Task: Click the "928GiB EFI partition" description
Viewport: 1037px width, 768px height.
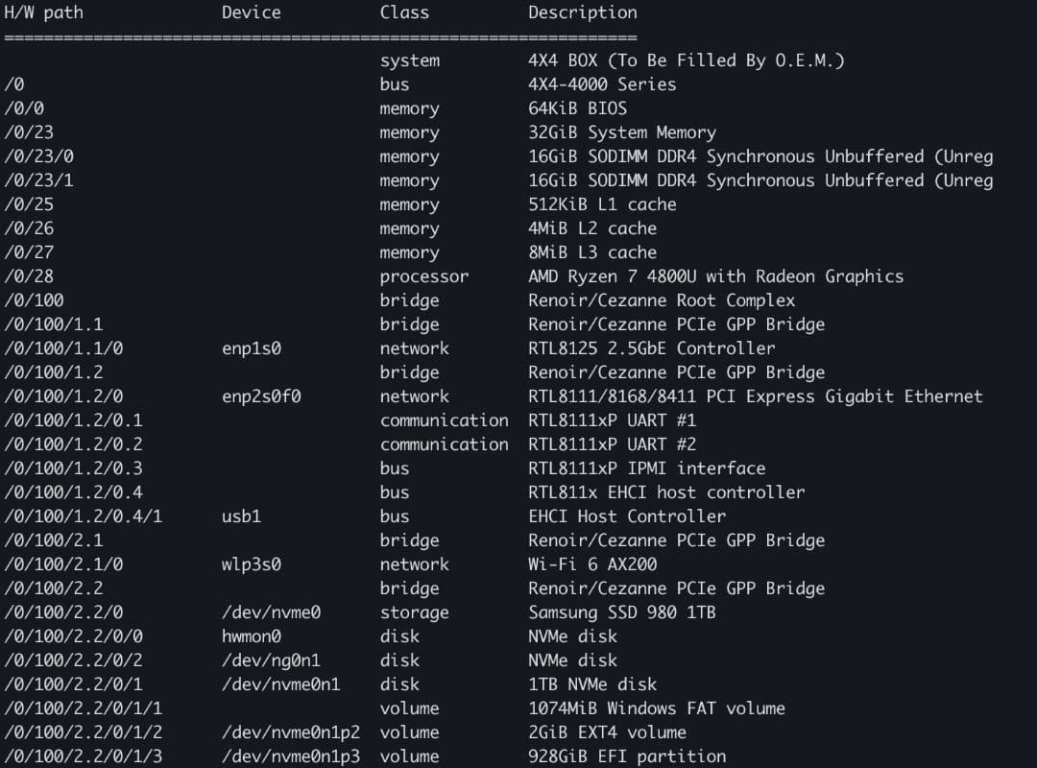Action: (626, 756)
